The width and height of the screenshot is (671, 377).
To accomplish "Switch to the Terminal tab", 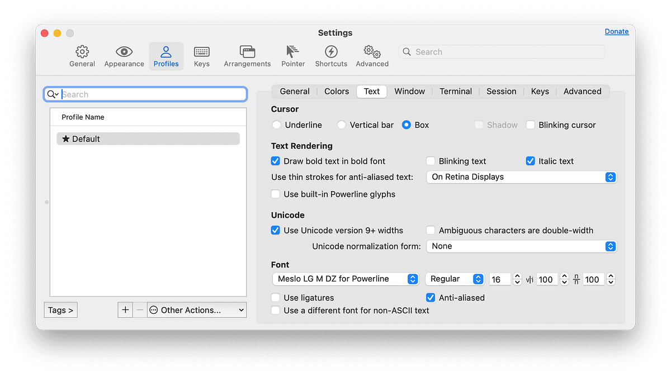I will pyautogui.click(x=455, y=91).
